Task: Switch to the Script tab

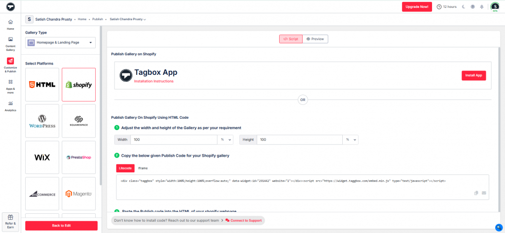Action: click(291, 39)
